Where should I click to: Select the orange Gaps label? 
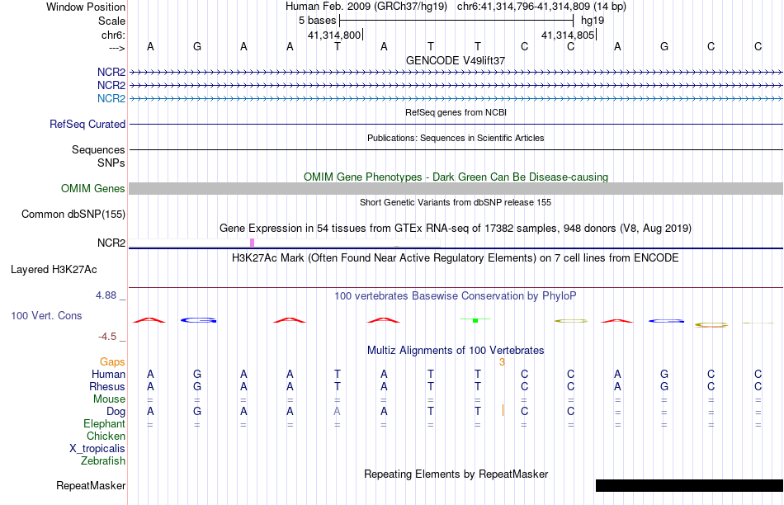coord(112,362)
